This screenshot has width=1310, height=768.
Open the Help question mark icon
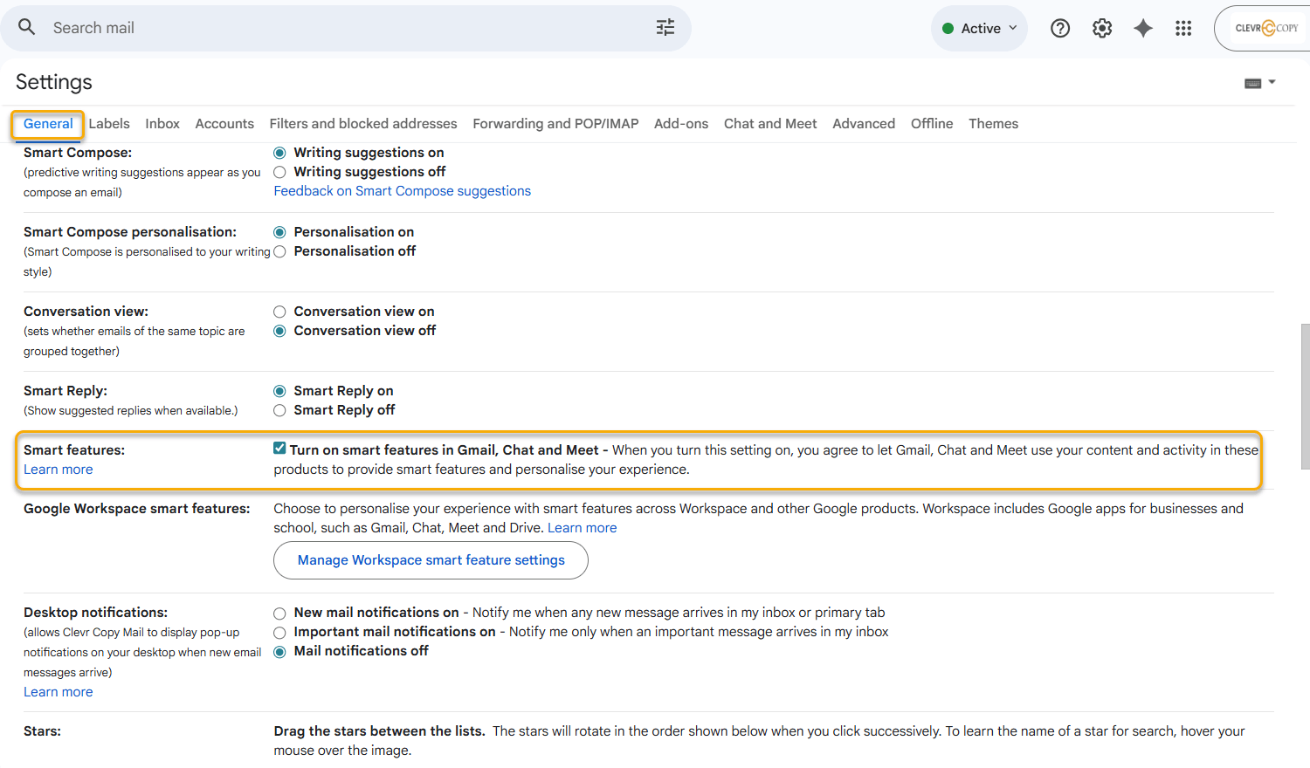(x=1059, y=28)
